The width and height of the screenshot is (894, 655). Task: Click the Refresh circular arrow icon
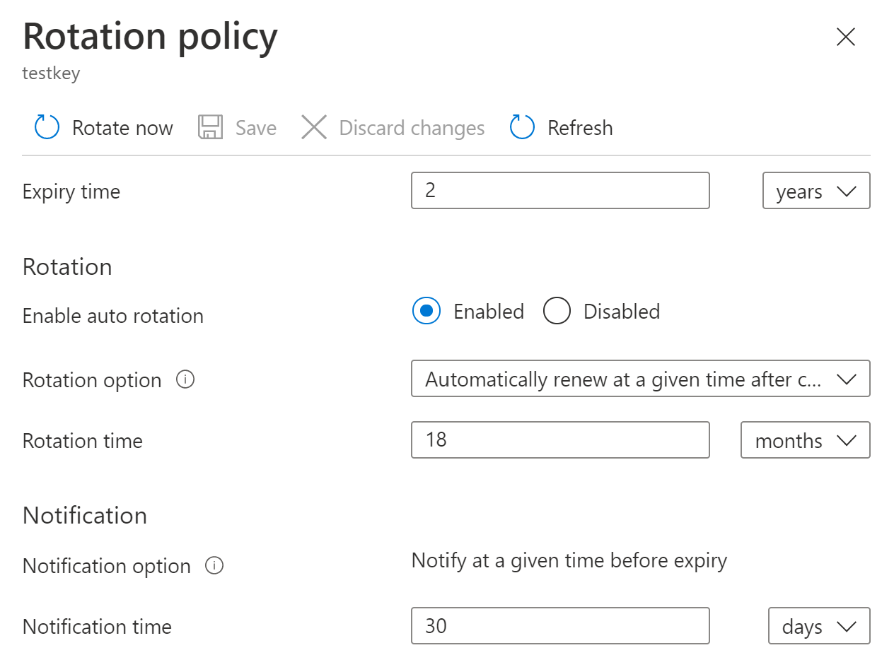click(522, 128)
